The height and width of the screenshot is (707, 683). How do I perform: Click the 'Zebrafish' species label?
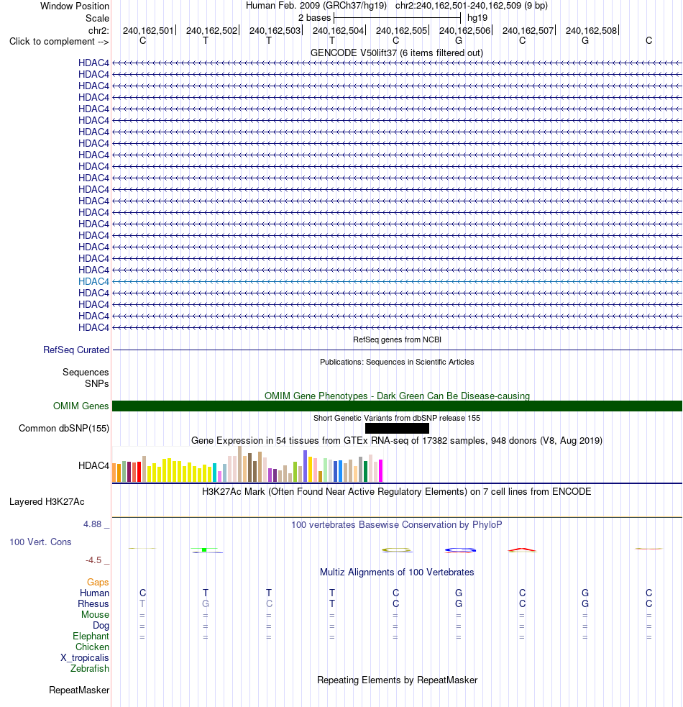click(90, 669)
